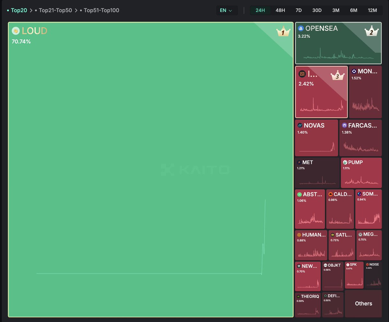Click the MEG... logo icon
The image size is (389, 322).
tap(360, 235)
